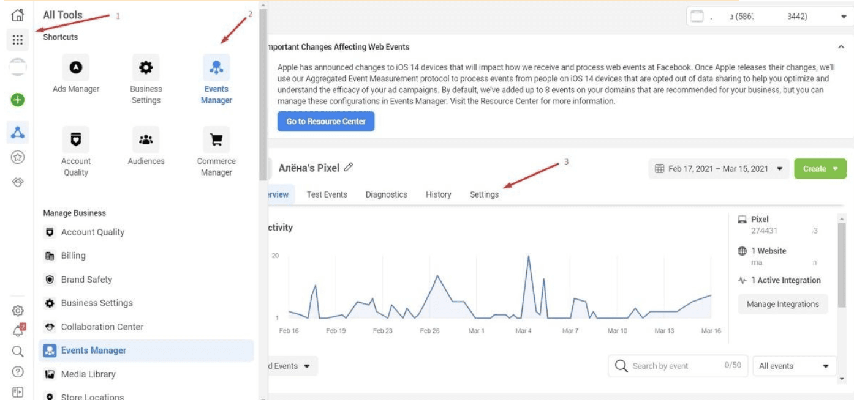This screenshot has height=400, width=854.
Task: Select Brand Safety under Manage Business
Action: tap(146, 280)
